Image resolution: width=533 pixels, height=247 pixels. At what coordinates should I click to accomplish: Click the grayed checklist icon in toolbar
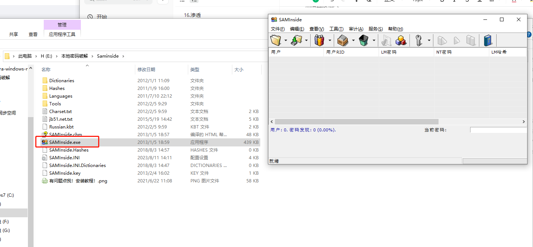(x=386, y=40)
